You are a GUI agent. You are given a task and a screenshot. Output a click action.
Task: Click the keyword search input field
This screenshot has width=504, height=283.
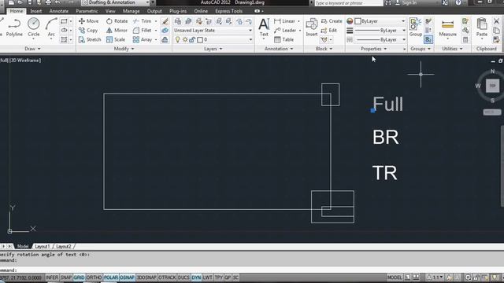[349, 3]
